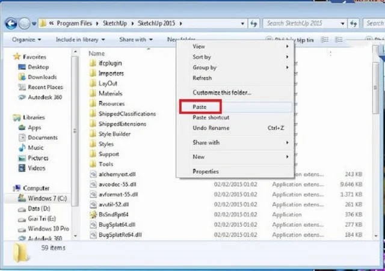Image resolution: width=385 pixels, height=271 pixels.
Task: Expand the New submenu arrow
Action: [x=287, y=157]
